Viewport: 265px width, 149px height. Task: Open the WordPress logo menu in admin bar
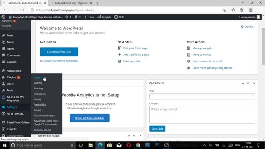pyautogui.click(x=3, y=17)
